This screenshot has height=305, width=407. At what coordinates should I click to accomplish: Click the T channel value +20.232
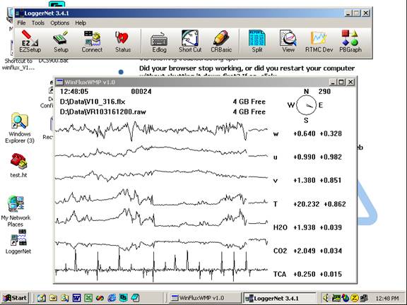[x=306, y=204]
